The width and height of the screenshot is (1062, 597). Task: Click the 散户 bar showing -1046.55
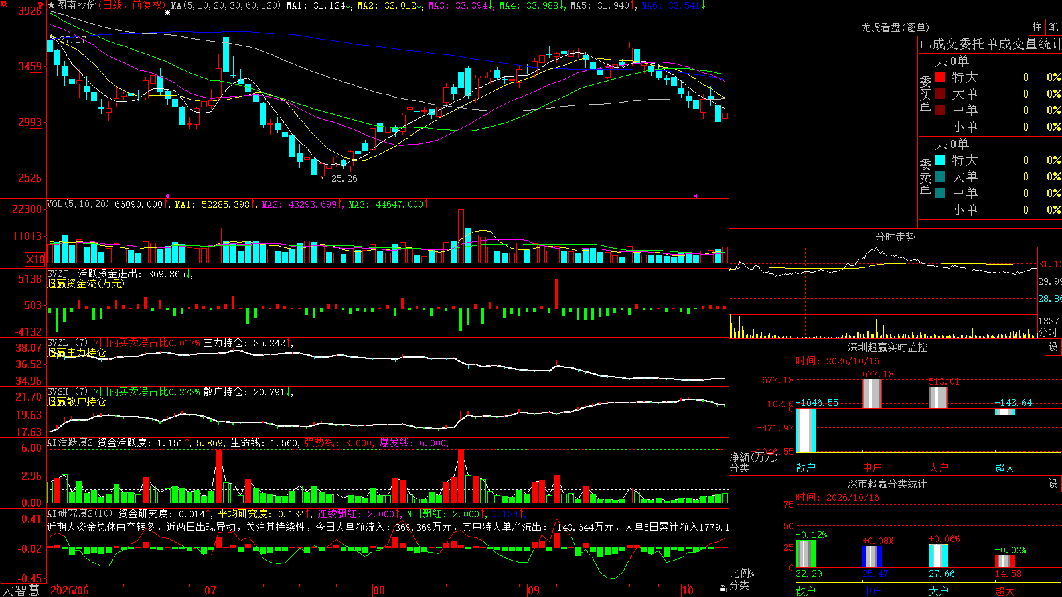coord(806,430)
